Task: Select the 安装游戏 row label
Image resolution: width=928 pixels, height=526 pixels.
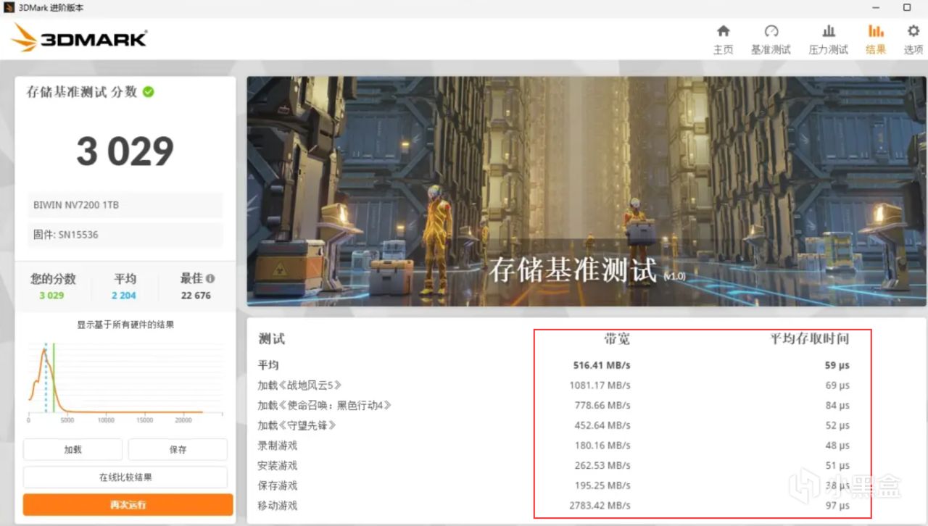Action: point(278,466)
